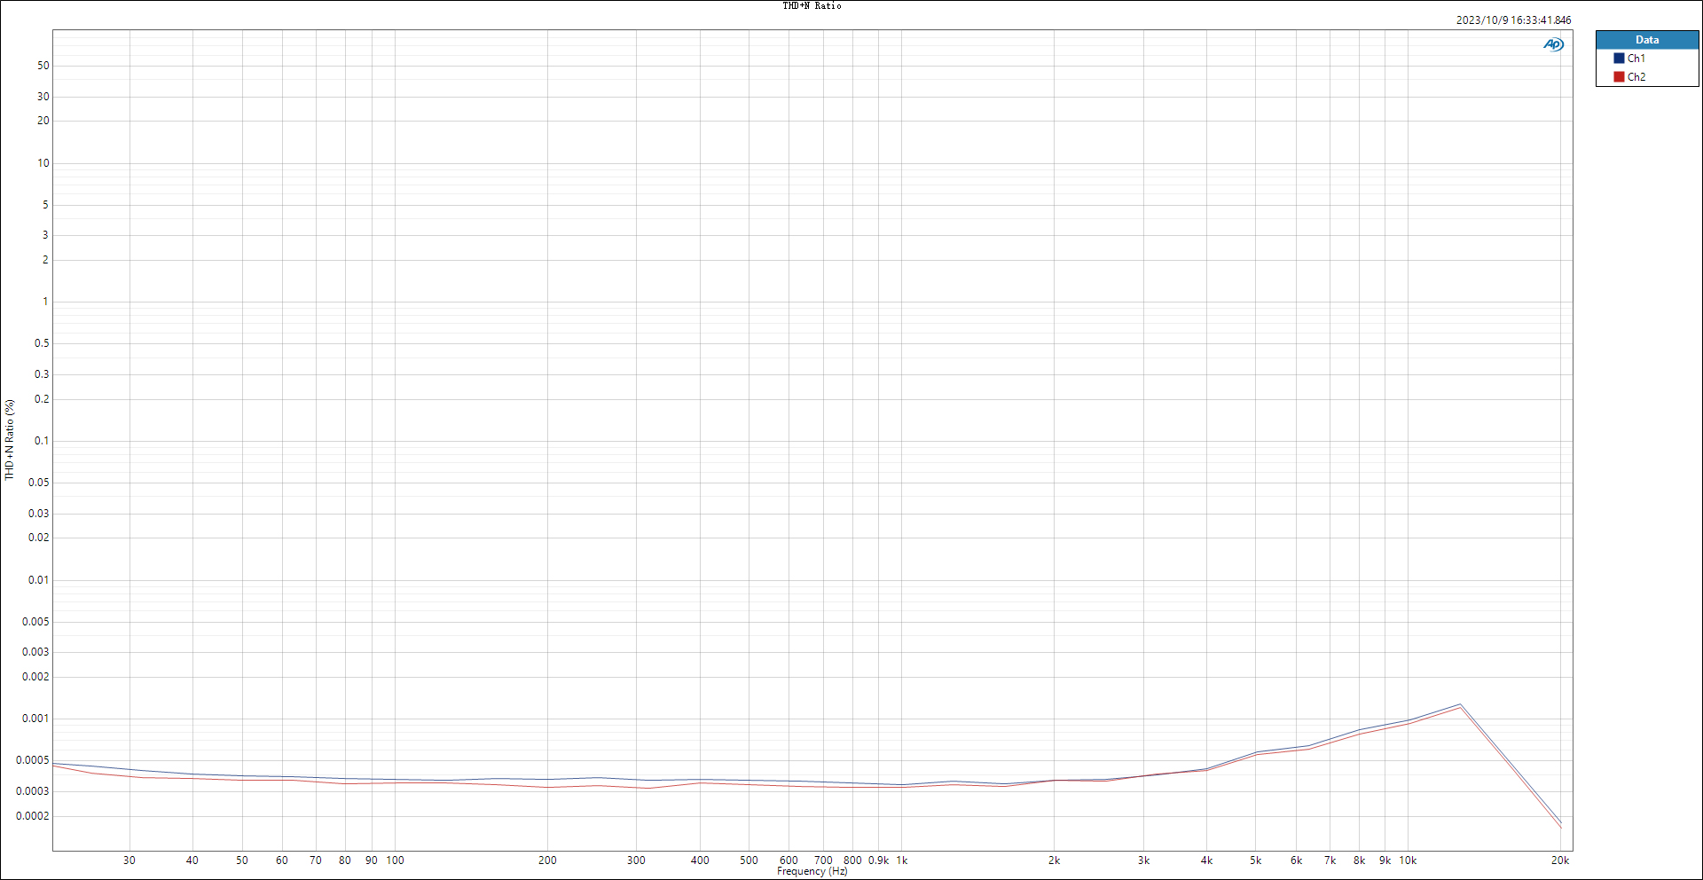Click the 200 tick label on the frequency axis

[547, 860]
